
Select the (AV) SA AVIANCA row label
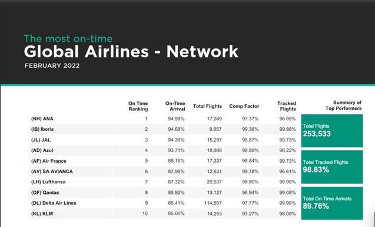coord(52,172)
